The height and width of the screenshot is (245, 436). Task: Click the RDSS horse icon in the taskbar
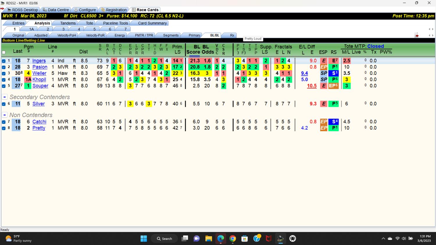click(x=280, y=239)
